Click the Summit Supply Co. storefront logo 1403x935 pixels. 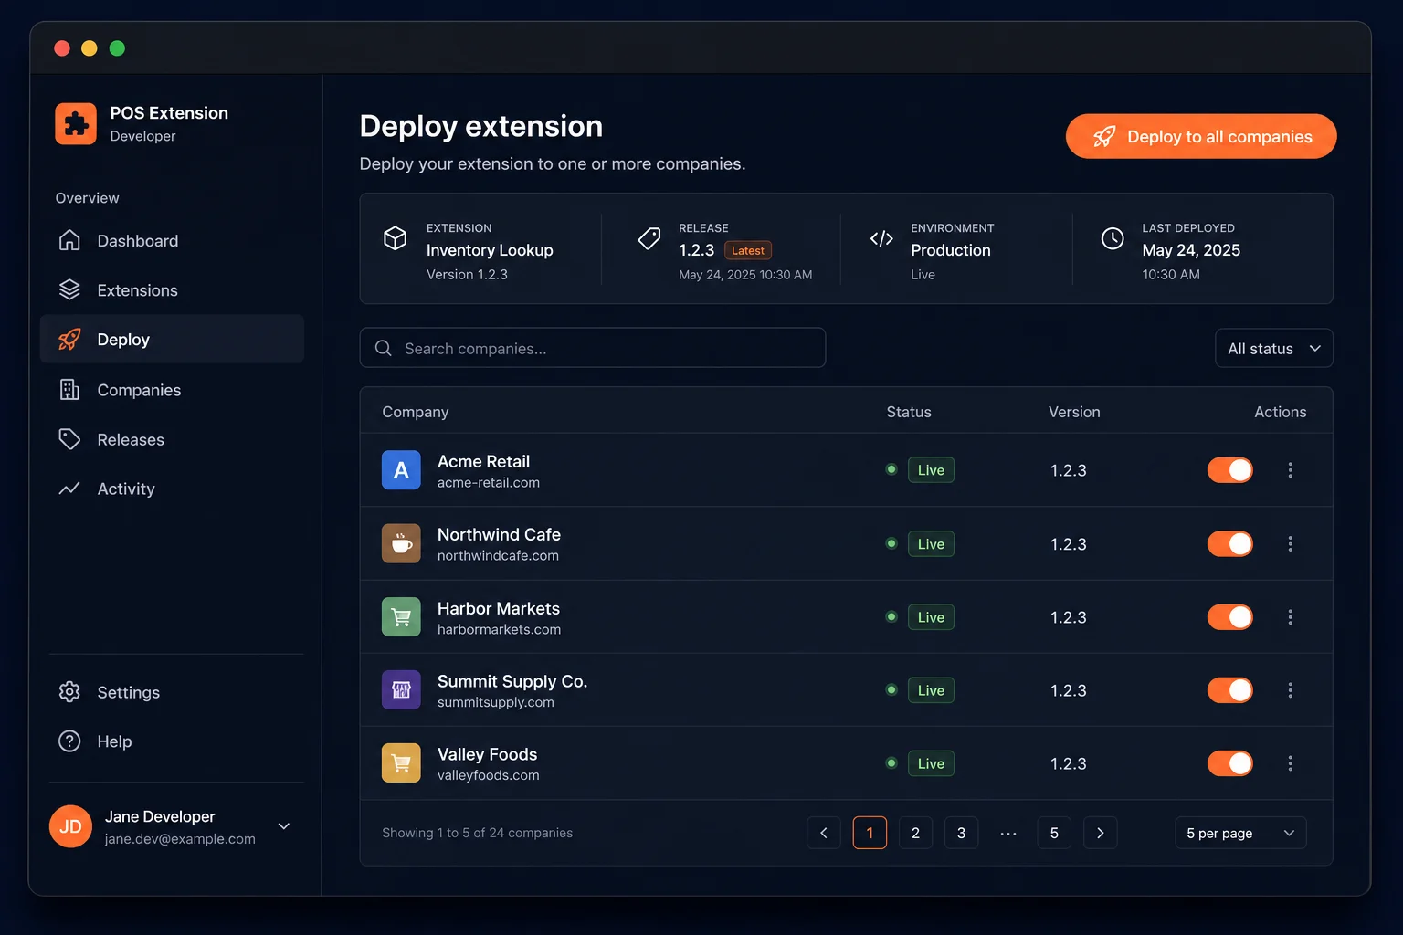pos(401,690)
